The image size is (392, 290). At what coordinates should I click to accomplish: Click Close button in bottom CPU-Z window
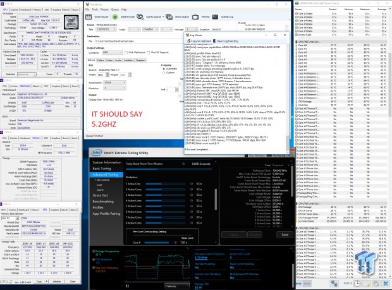click(x=73, y=281)
